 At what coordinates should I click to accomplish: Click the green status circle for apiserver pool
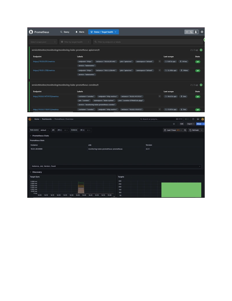point(201,50)
